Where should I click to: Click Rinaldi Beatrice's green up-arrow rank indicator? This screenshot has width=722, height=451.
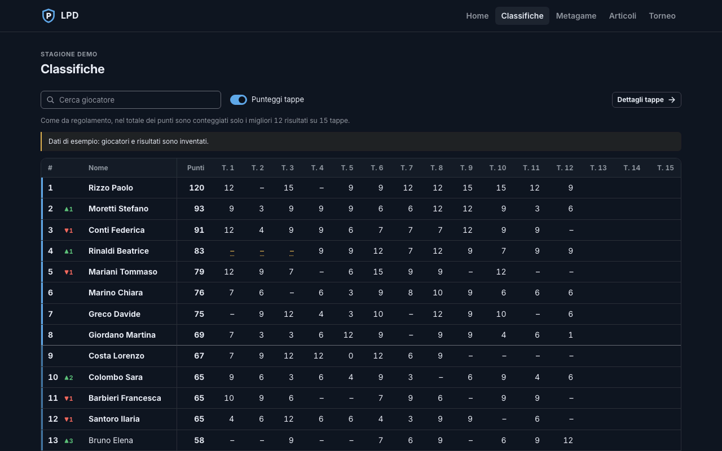[x=68, y=251]
